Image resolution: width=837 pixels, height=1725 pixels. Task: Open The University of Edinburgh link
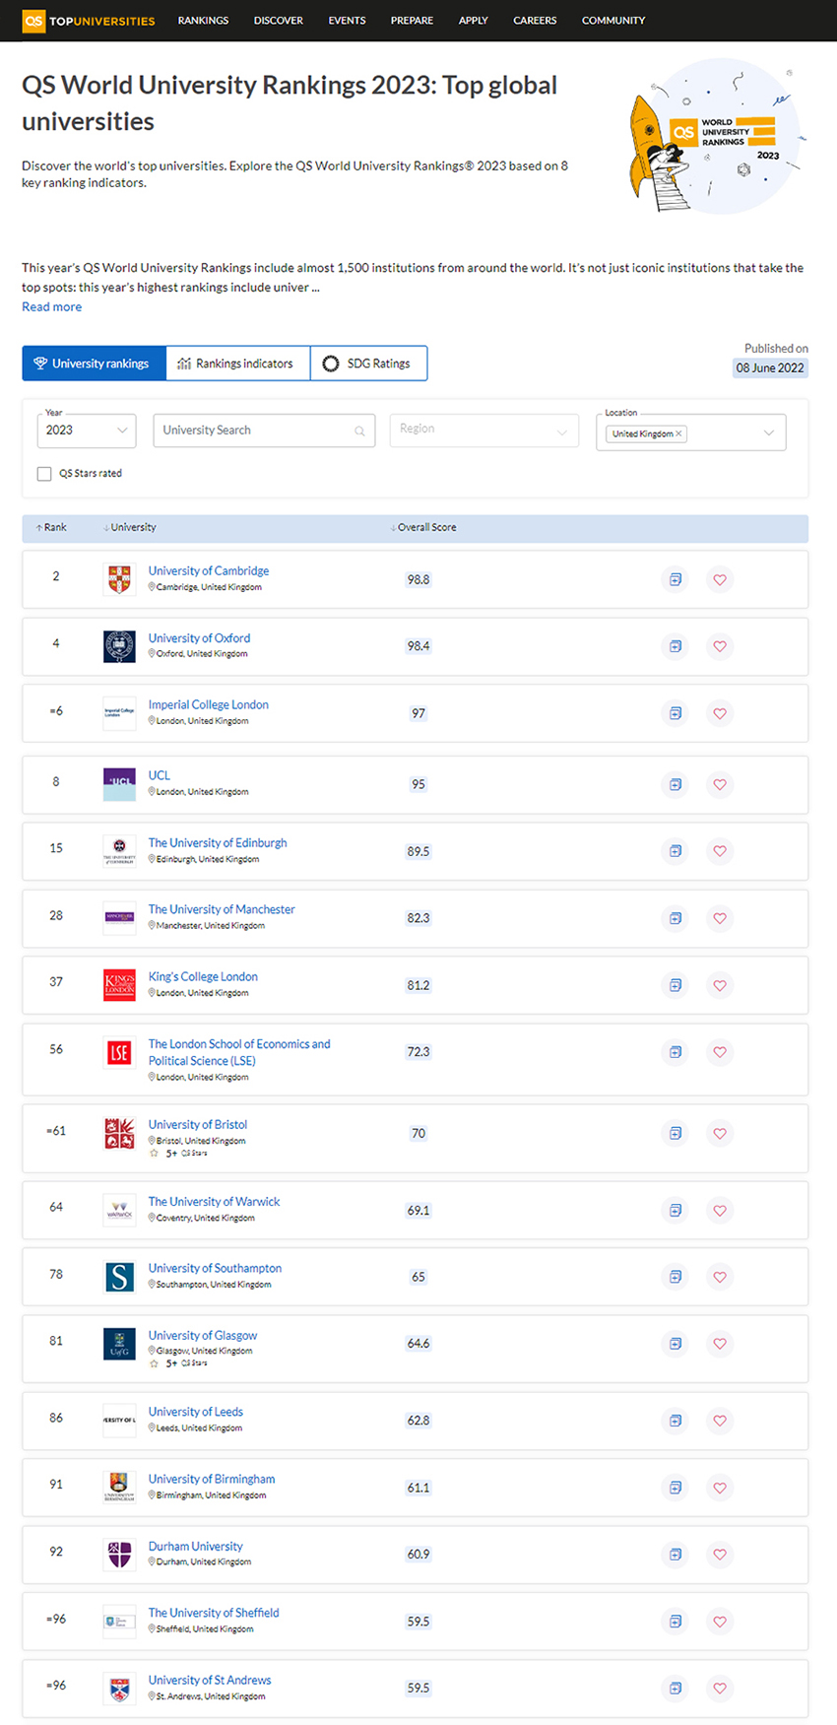coord(218,842)
